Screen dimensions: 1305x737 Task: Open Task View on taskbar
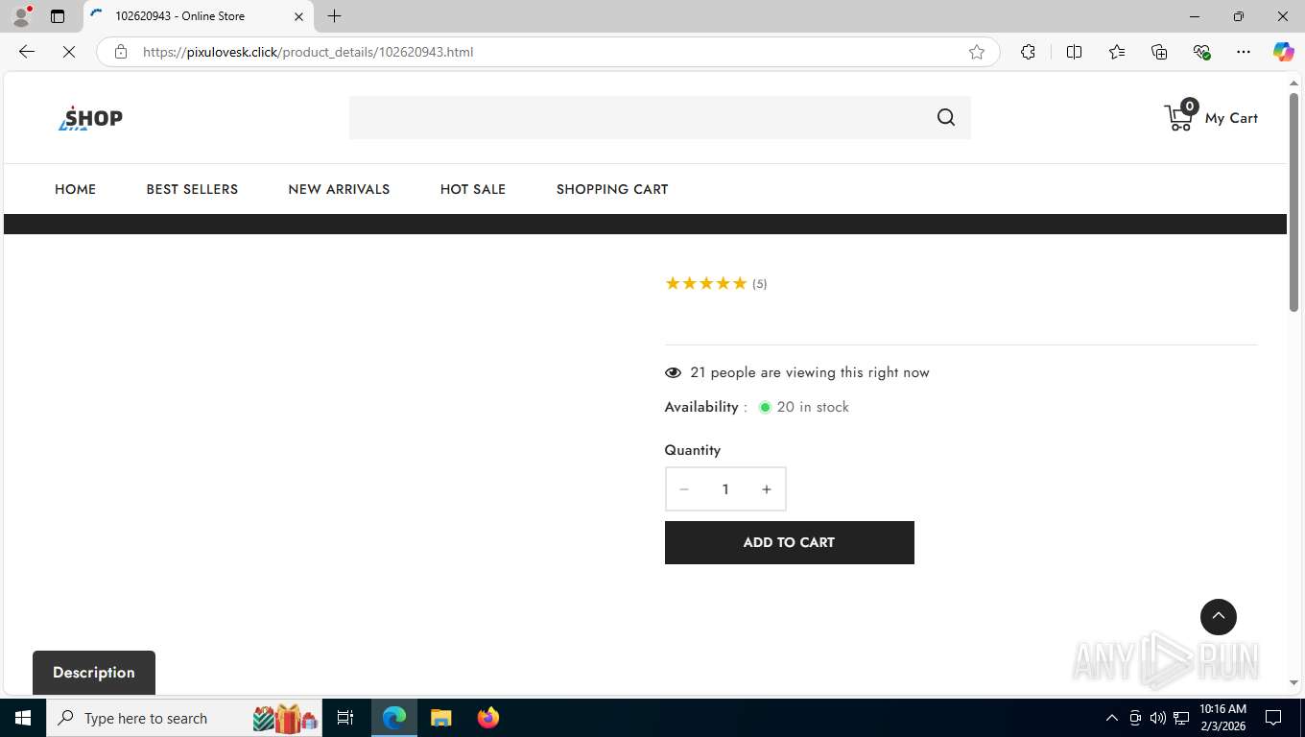[345, 718]
